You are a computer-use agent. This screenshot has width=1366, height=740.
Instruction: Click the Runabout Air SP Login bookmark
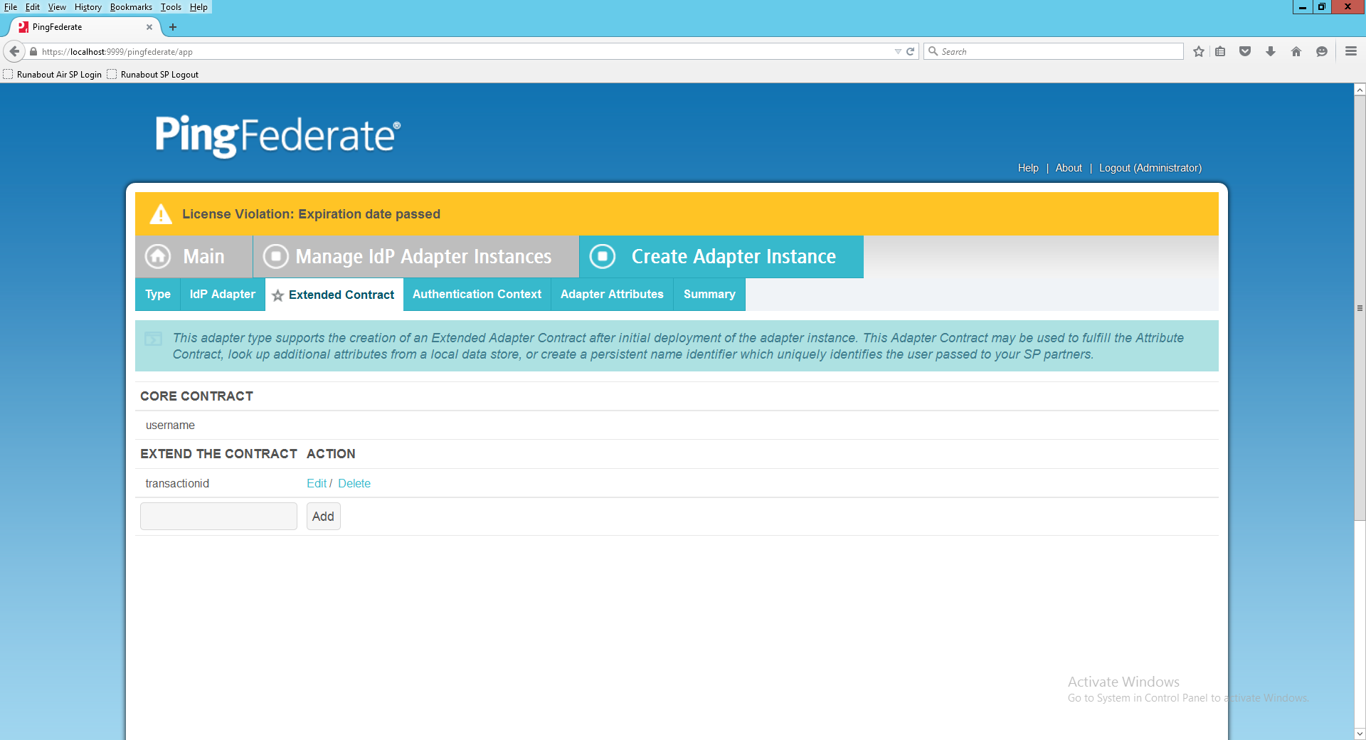pos(53,74)
